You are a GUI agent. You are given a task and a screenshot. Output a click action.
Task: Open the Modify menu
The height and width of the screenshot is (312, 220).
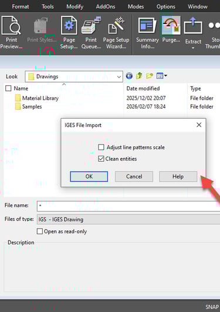tap(75, 7)
